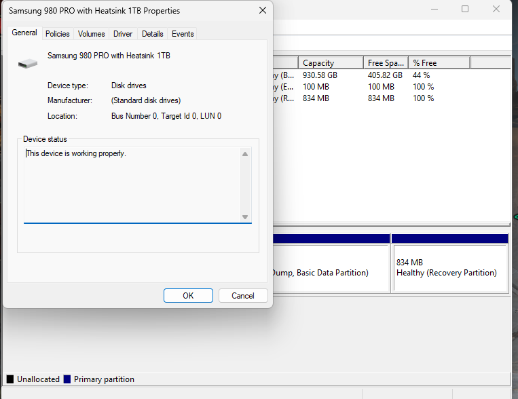This screenshot has width=518, height=399.
Task: Maximize the Disk Management window
Action: 465,9
